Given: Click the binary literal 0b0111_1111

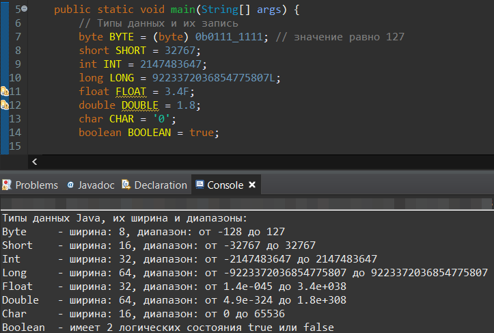Looking at the screenshot, I should point(229,37).
